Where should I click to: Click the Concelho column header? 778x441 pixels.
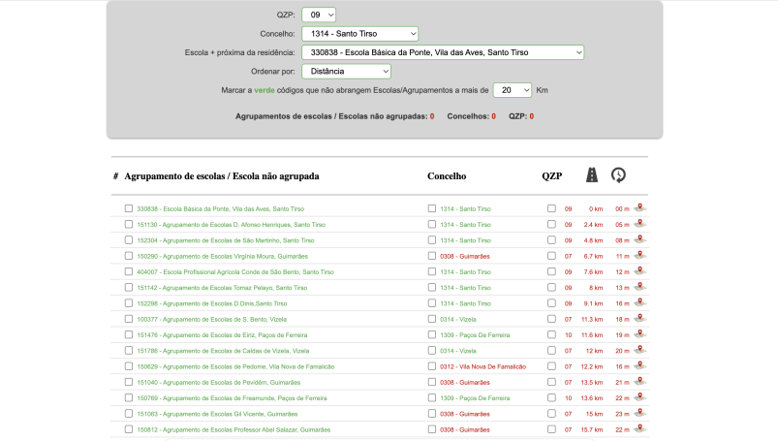pos(447,176)
